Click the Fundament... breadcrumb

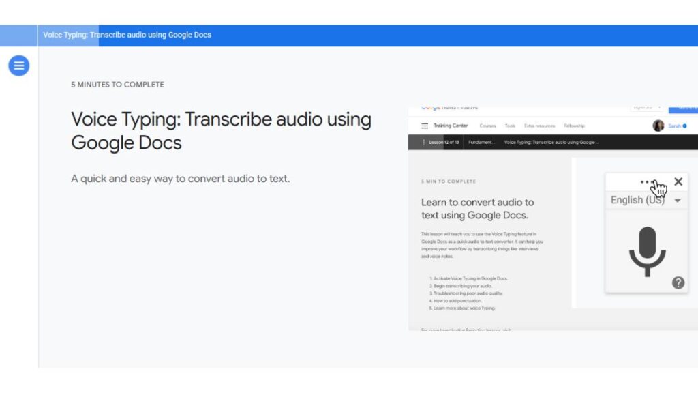point(481,142)
